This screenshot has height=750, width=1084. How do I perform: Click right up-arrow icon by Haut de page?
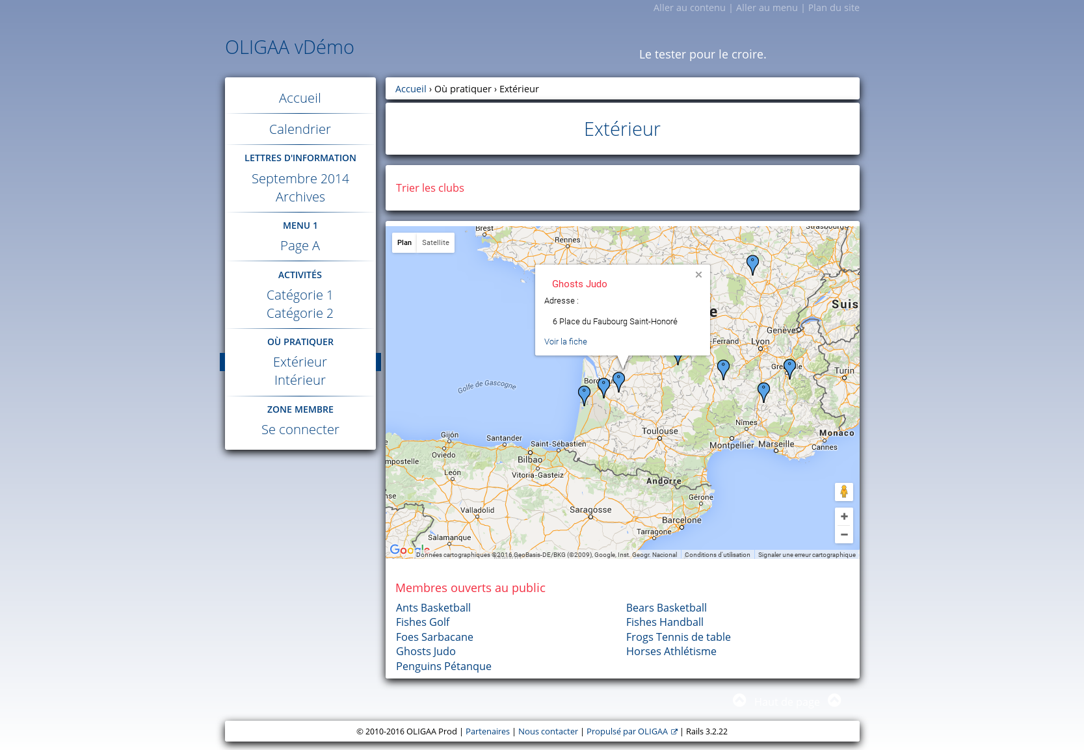pos(834,700)
